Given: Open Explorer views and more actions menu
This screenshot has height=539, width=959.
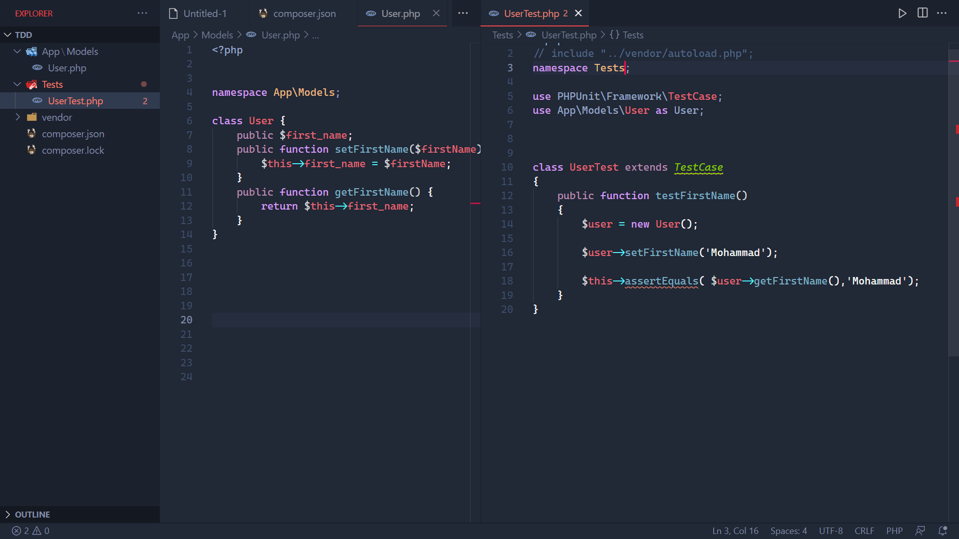Looking at the screenshot, I should [x=142, y=13].
